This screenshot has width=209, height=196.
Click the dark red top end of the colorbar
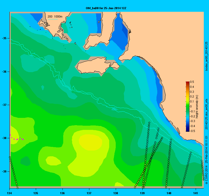pos(188,83)
